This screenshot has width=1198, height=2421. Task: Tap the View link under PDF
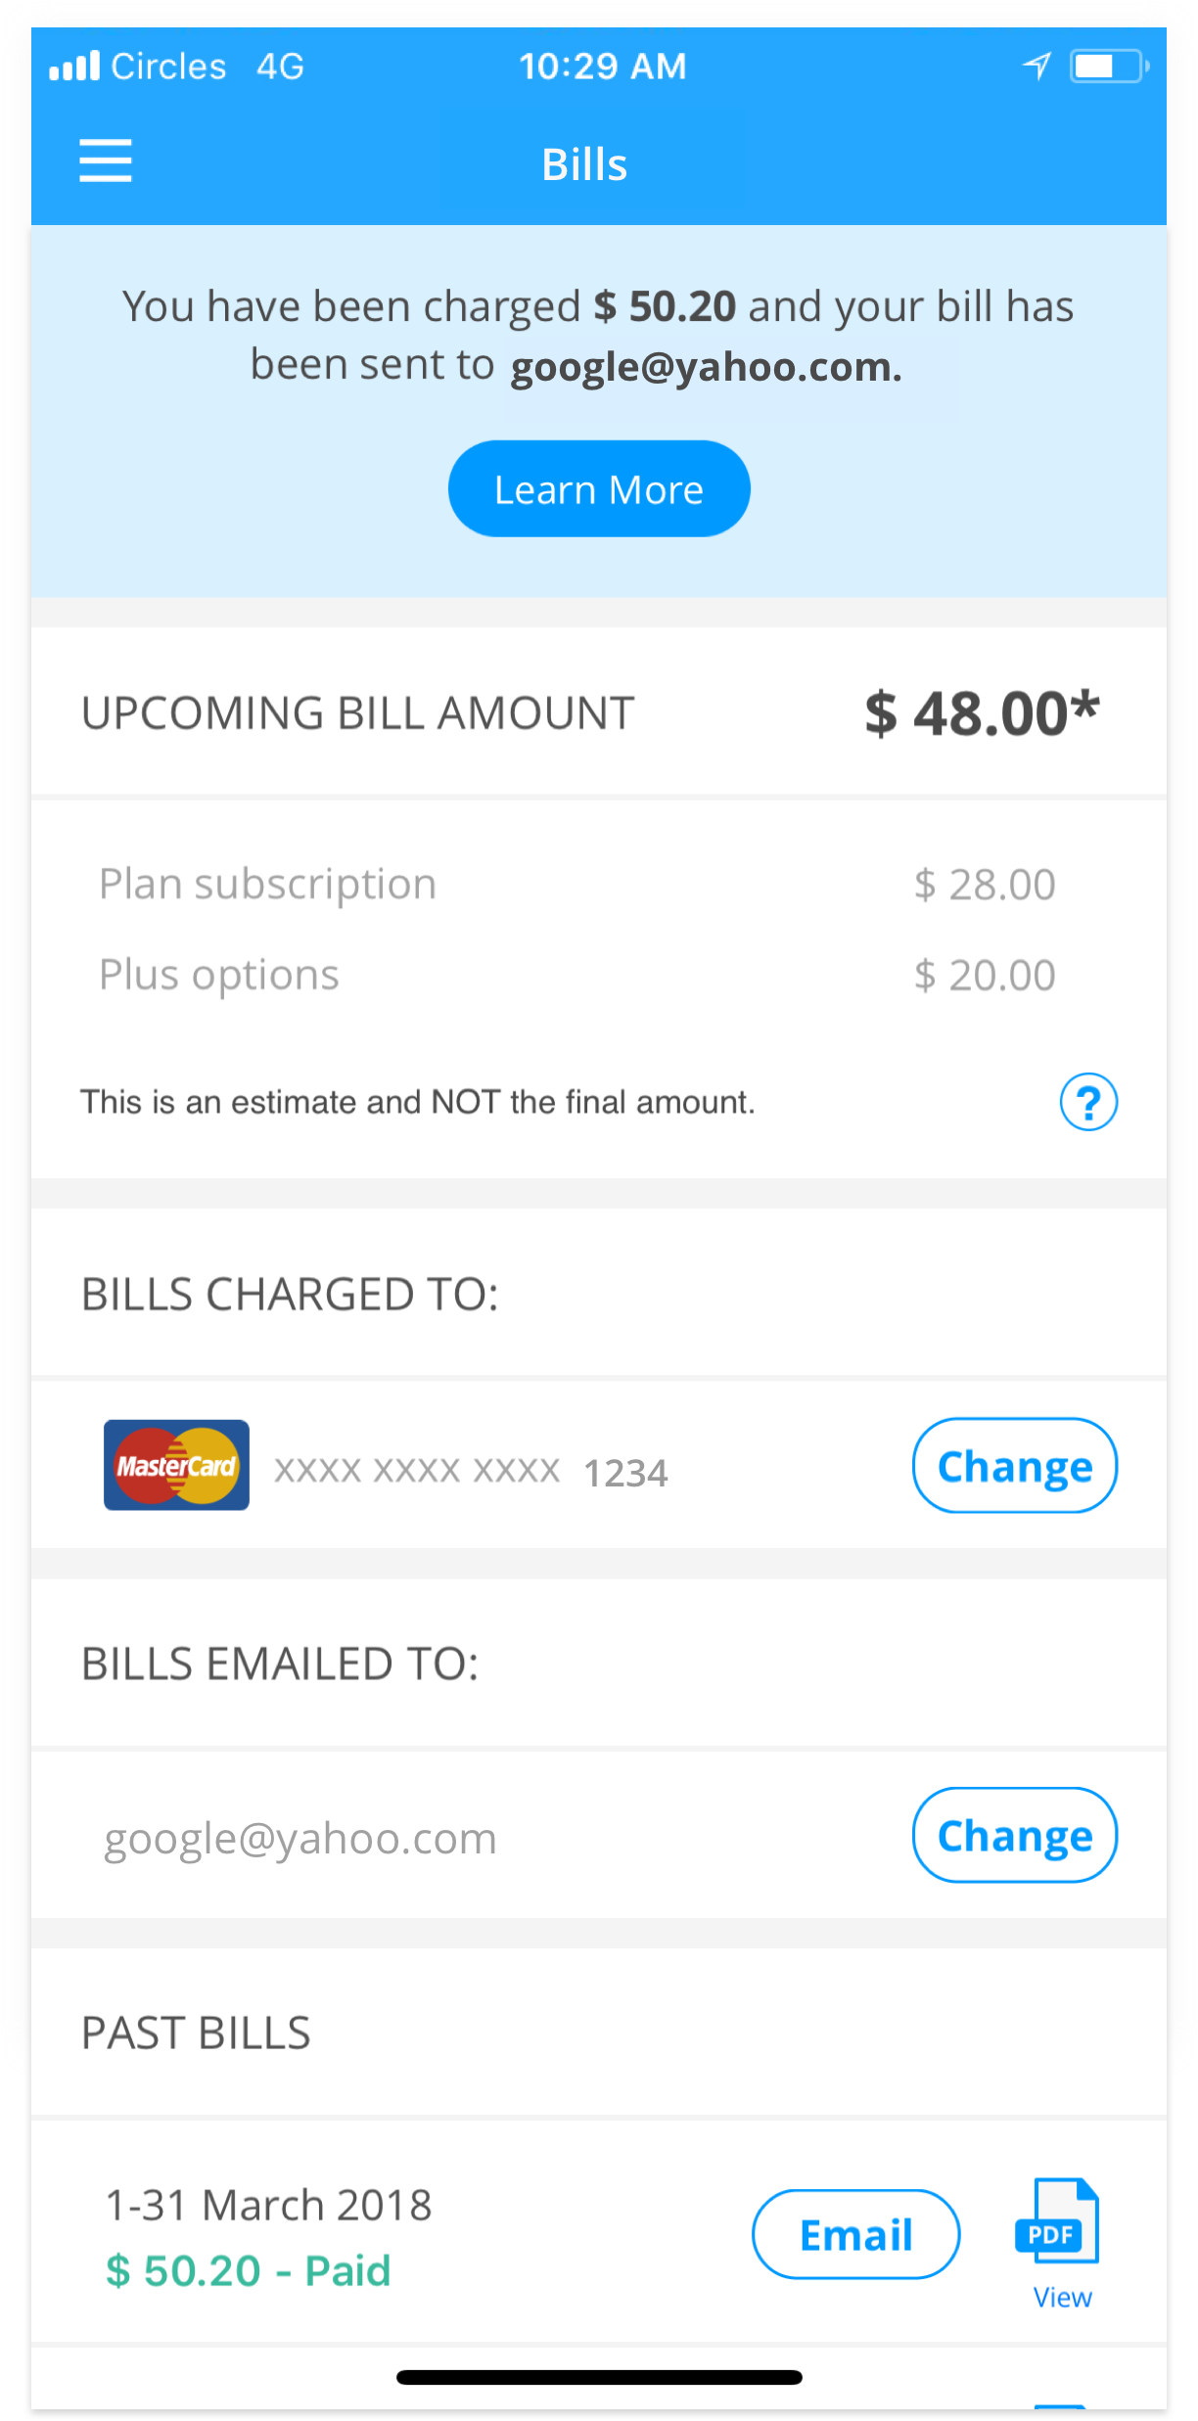(1062, 2298)
